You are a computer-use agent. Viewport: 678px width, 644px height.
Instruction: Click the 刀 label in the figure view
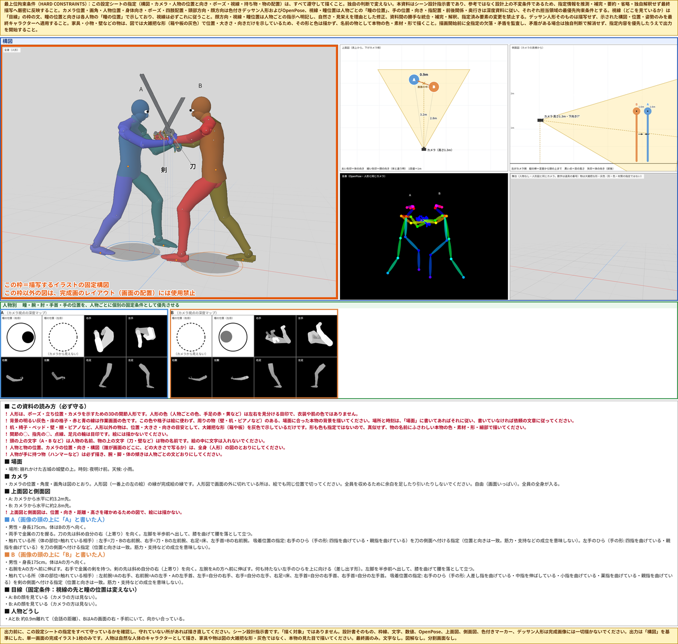[x=193, y=166]
